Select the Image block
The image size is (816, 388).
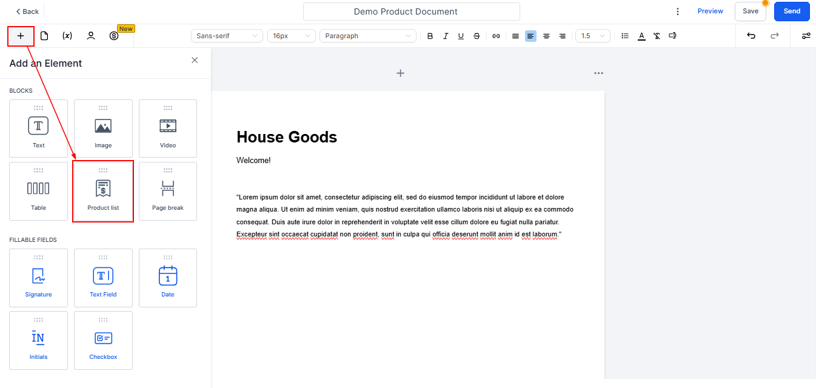point(103,129)
